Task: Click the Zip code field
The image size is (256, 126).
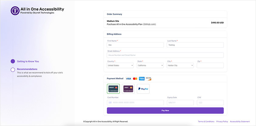Action: pos(210,66)
